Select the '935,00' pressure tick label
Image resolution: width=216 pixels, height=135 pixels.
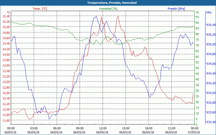click(x=211, y=44)
